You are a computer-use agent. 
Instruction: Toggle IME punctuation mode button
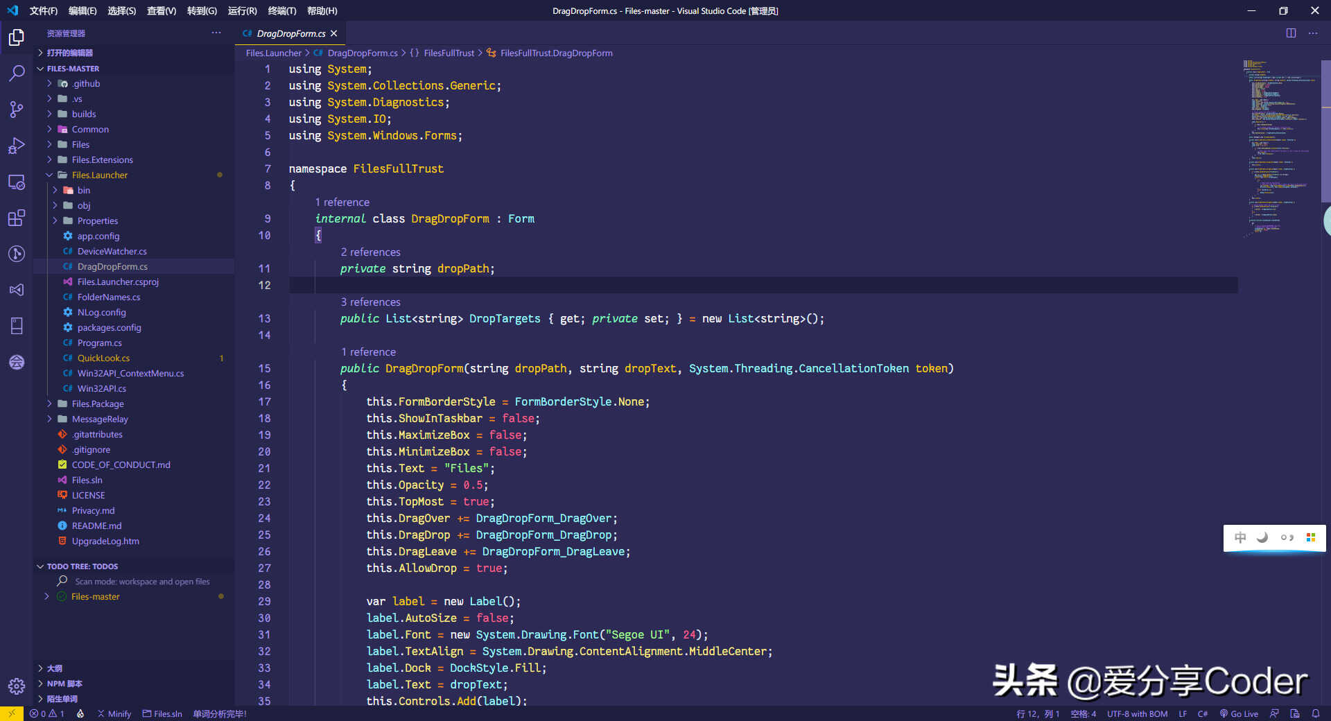(1287, 537)
